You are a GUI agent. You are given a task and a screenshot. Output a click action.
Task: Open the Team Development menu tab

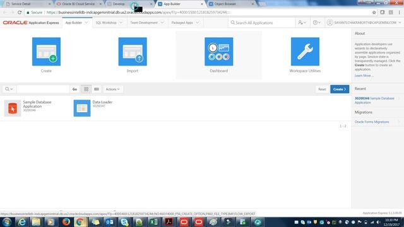tap(144, 23)
